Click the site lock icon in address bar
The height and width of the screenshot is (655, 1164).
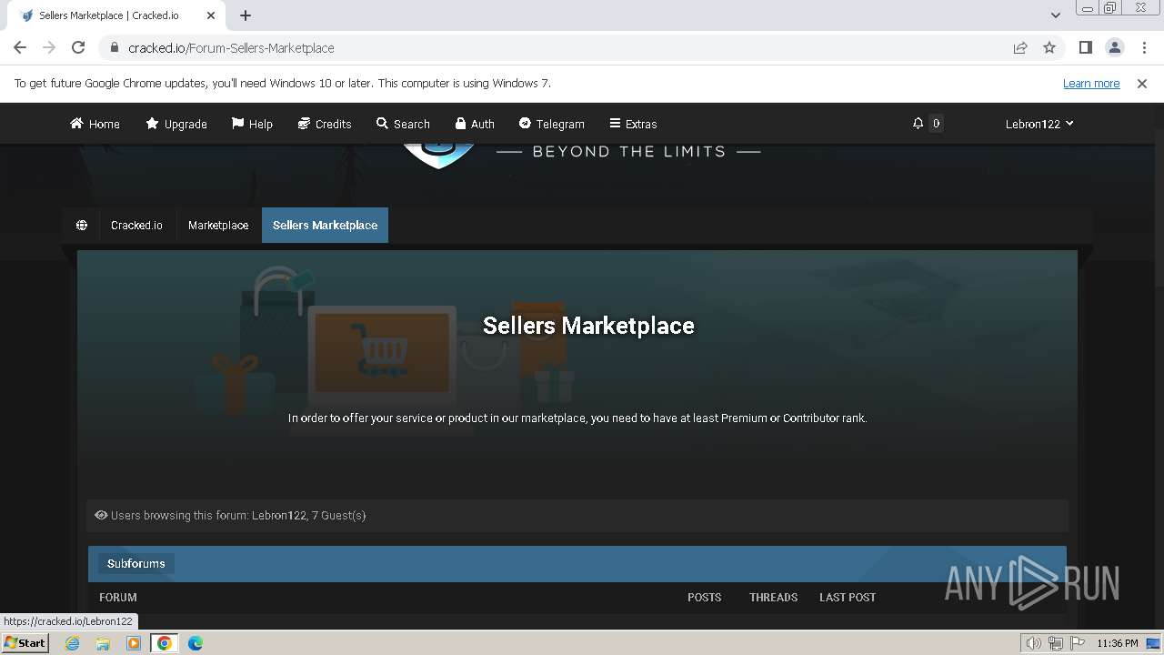[x=114, y=47]
